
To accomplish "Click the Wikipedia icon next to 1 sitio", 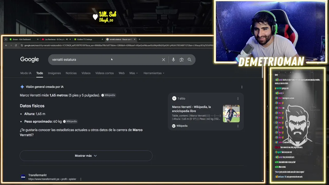I will coord(174,98).
